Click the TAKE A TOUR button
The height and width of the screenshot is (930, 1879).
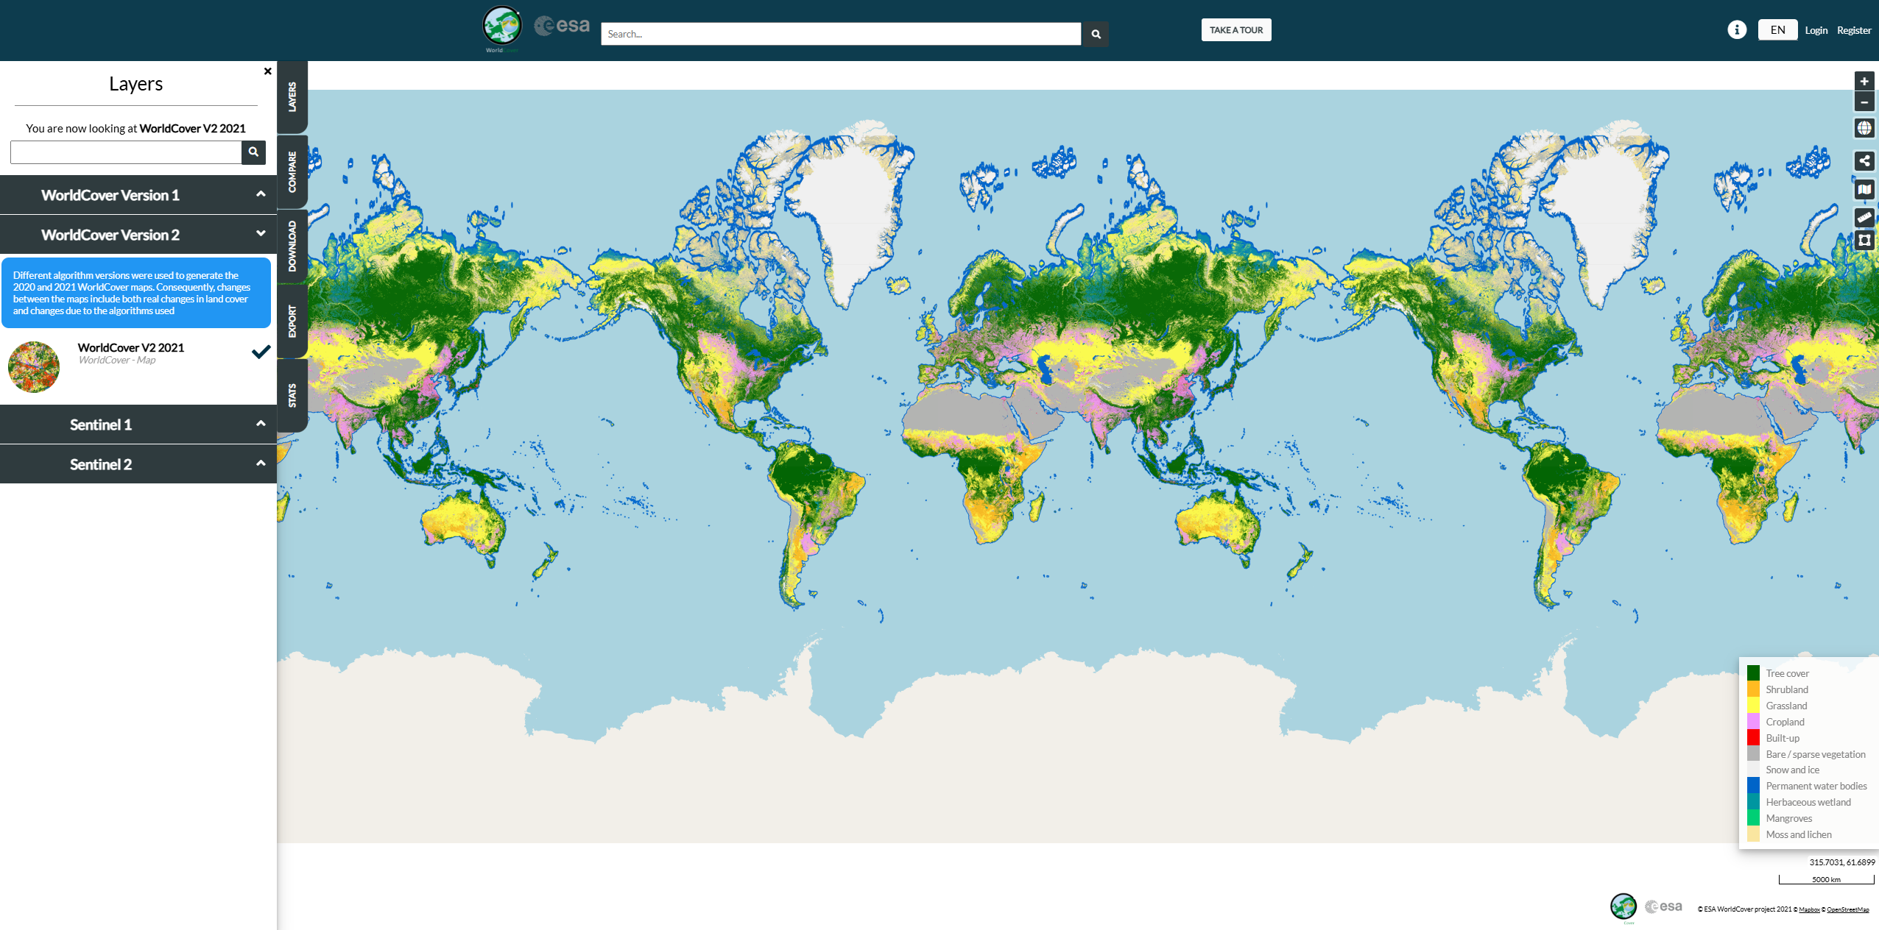point(1236,30)
